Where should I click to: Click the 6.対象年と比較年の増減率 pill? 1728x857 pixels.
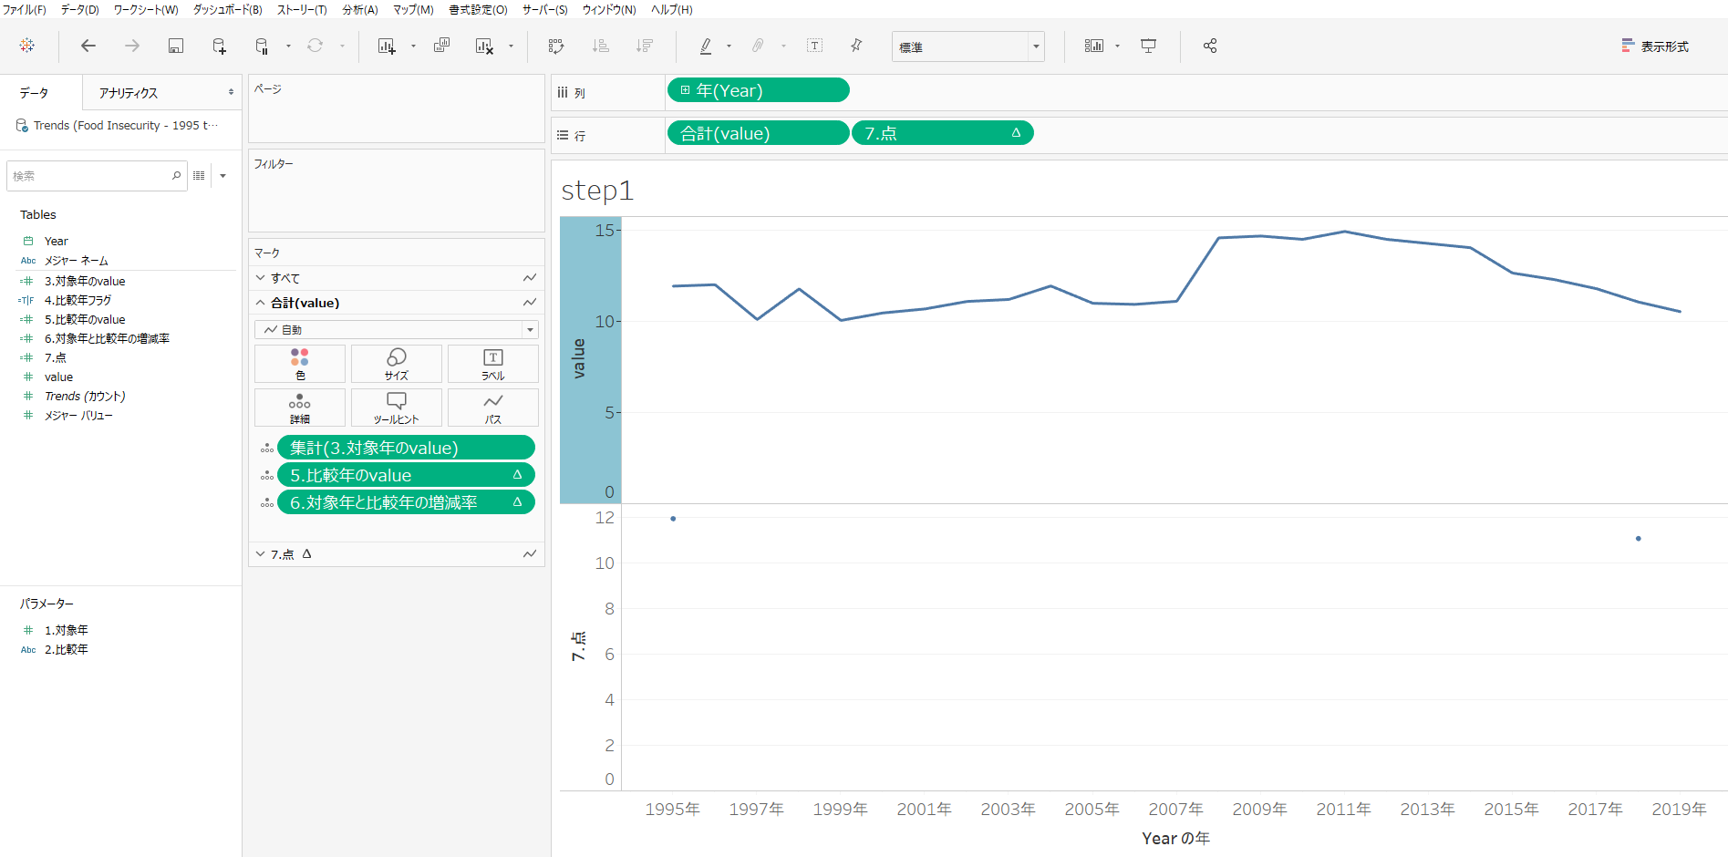click(406, 502)
